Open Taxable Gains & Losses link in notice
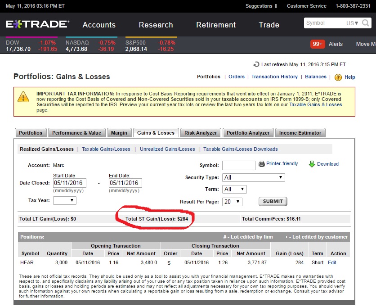Screen dimensions: 376x307 pos(316,104)
